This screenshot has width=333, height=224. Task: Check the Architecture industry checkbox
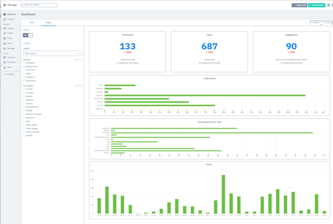(24, 63)
